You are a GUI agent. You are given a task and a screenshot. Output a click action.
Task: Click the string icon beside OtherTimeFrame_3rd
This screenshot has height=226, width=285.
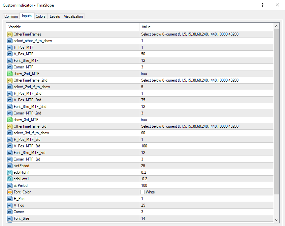[10, 126]
